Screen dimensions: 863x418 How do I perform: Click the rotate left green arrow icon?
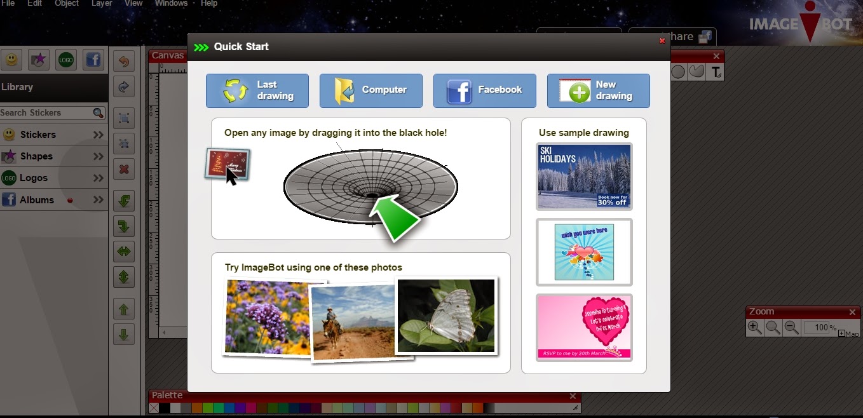(124, 201)
